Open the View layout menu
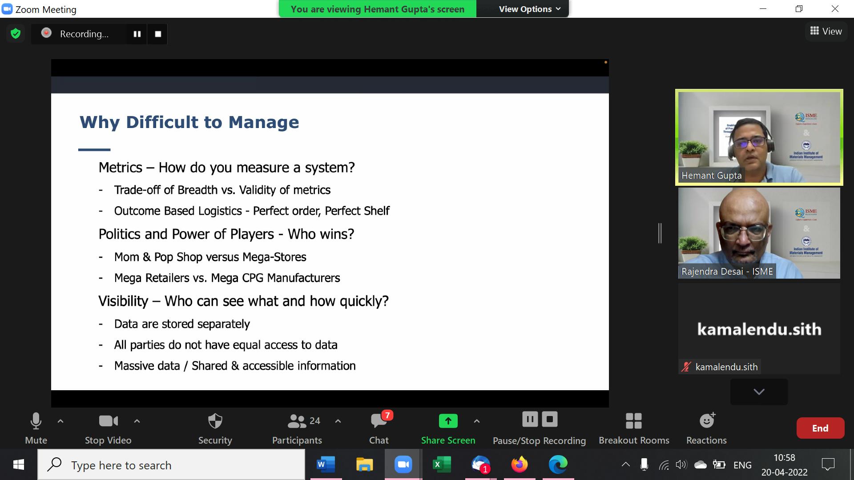Screen dimensions: 854x480 [826, 31]
